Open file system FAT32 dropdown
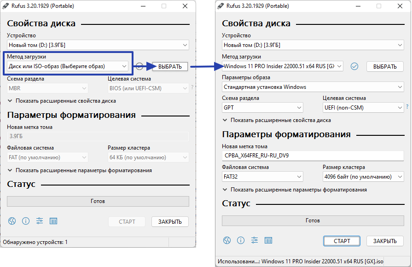Screen dimensions: 412x267 (262, 177)
